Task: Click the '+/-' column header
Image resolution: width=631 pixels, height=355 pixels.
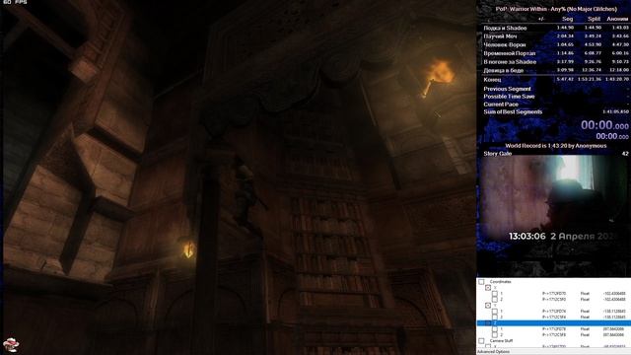Action: [x=541, y=19]
